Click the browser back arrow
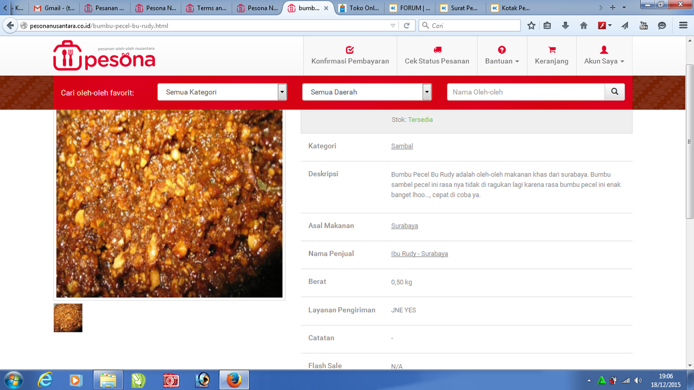 pos(10,25)
